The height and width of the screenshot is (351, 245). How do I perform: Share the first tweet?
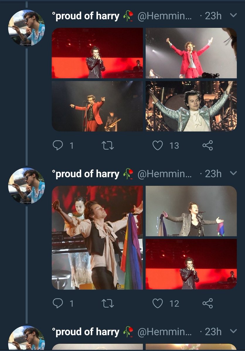point(207,145)
